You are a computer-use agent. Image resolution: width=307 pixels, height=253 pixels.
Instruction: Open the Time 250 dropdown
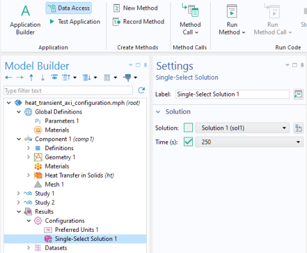click(249, 142)
